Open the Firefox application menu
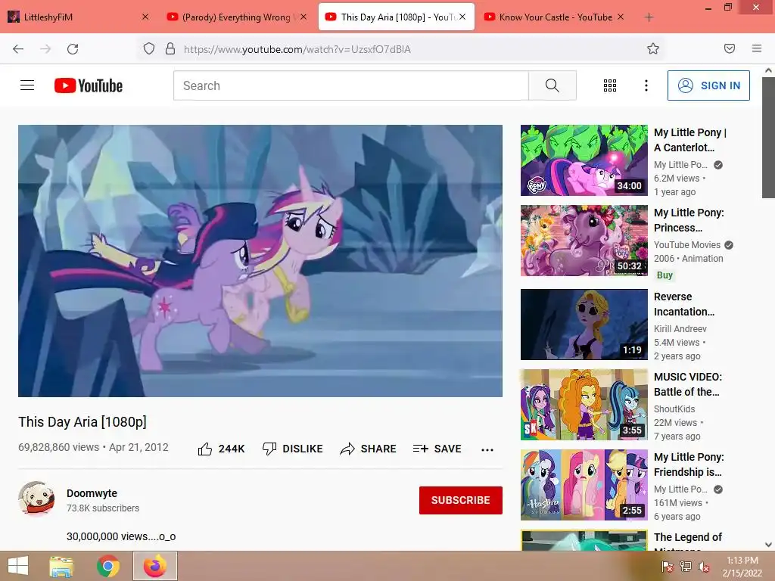 757,48
